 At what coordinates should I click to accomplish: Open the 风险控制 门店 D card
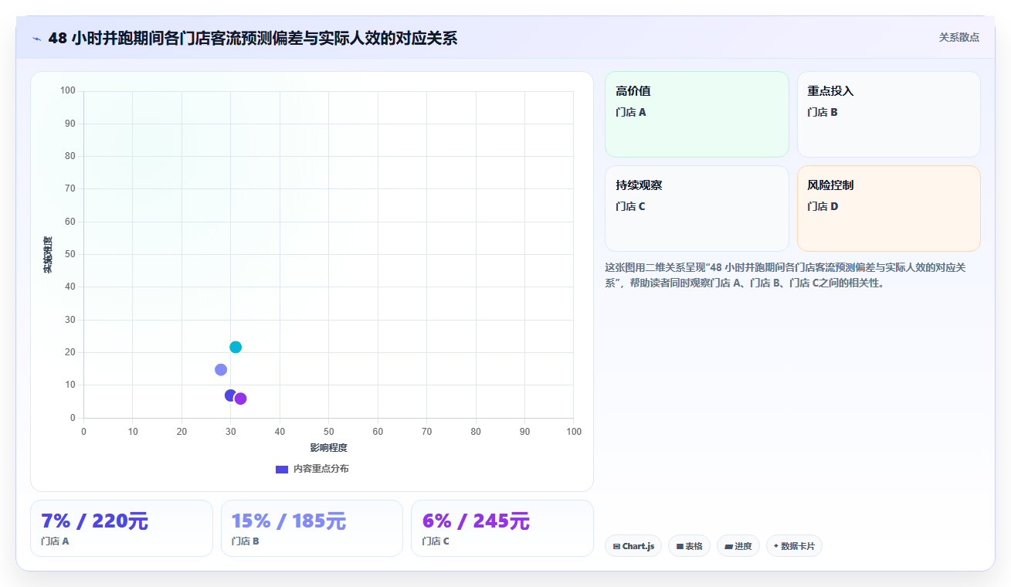pyautogui.click(x=888, y=209)
